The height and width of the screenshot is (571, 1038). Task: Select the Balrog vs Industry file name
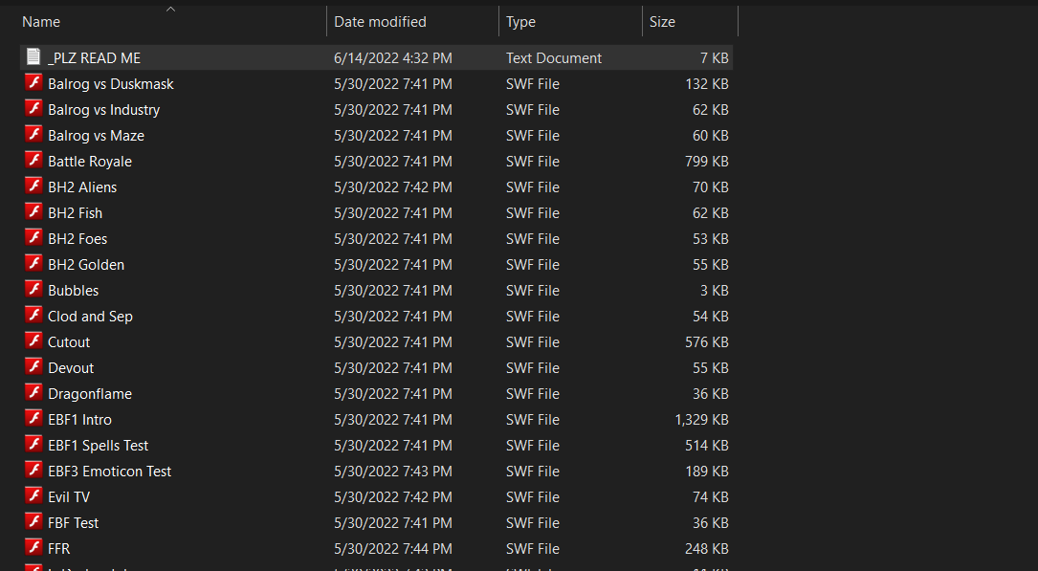tap(103, 110)
